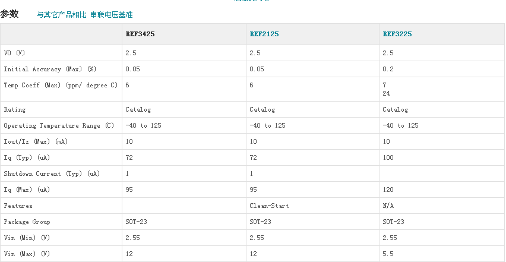Viewport: 506px width, 262px height.
Task: Select the REF3425 column header
Action: (x=140, y=34)
